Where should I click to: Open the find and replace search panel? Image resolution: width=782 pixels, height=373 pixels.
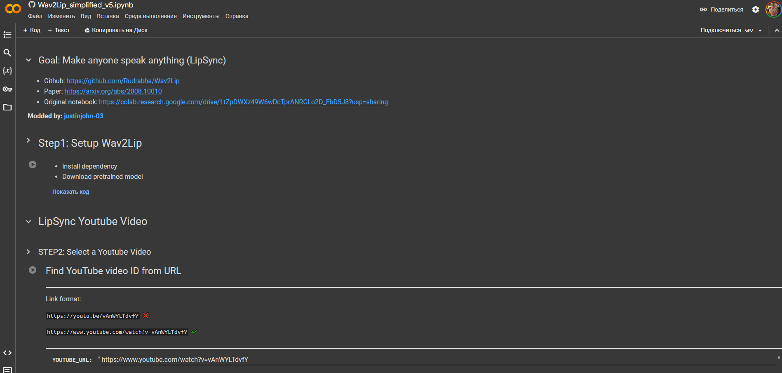tap(7, 53)
